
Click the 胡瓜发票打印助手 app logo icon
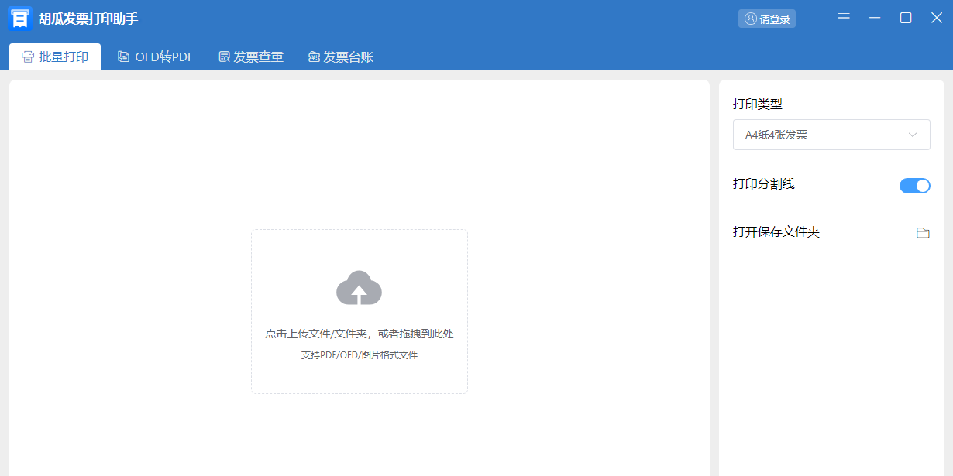tap(19, 19)
